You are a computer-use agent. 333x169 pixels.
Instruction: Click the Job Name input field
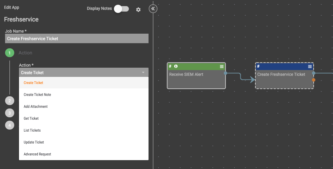(x=77, y=38)
